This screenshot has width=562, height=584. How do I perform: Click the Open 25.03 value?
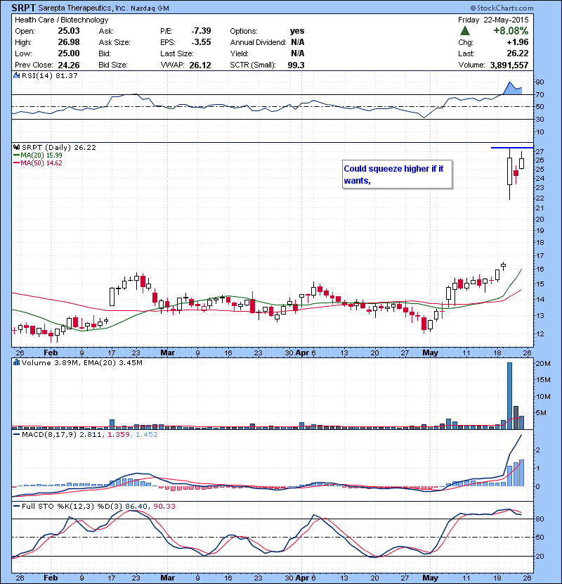pyautogui.click(x=69, y=31)
